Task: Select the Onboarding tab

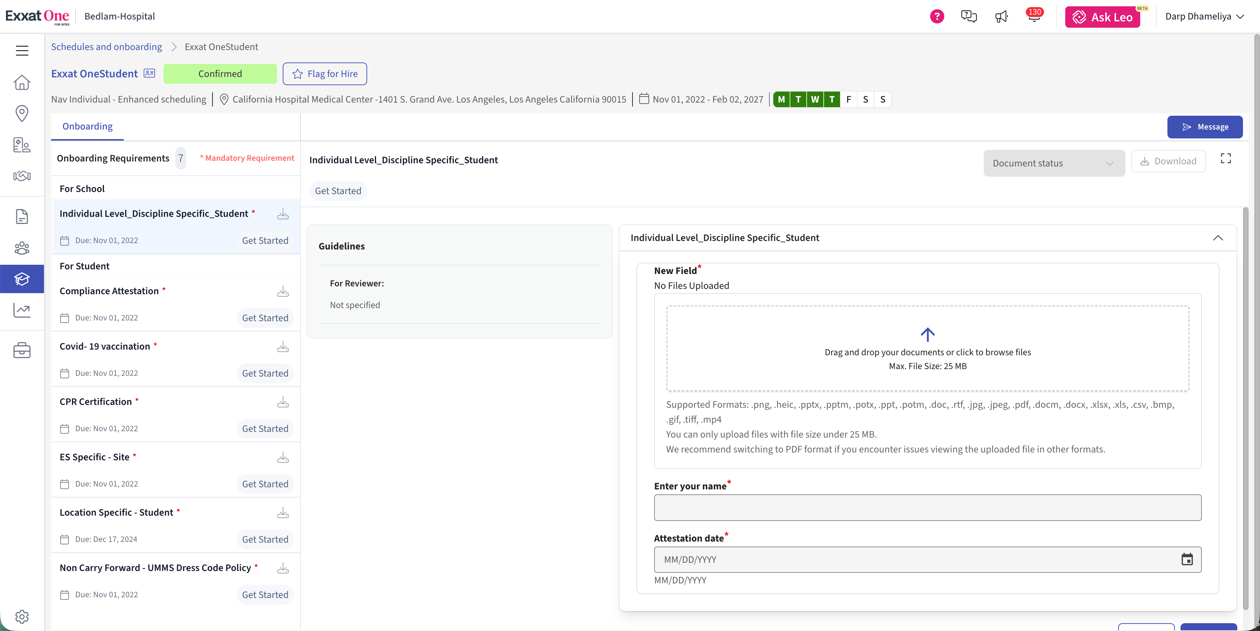Action: tap(88, 126)
